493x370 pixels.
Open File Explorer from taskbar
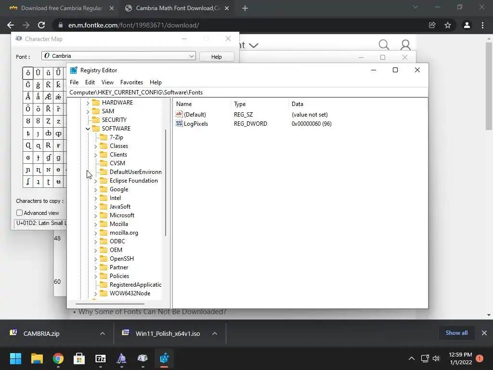(37, 358)
